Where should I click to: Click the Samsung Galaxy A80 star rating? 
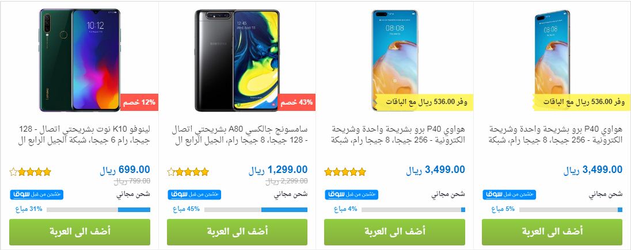tap(188, 172)
